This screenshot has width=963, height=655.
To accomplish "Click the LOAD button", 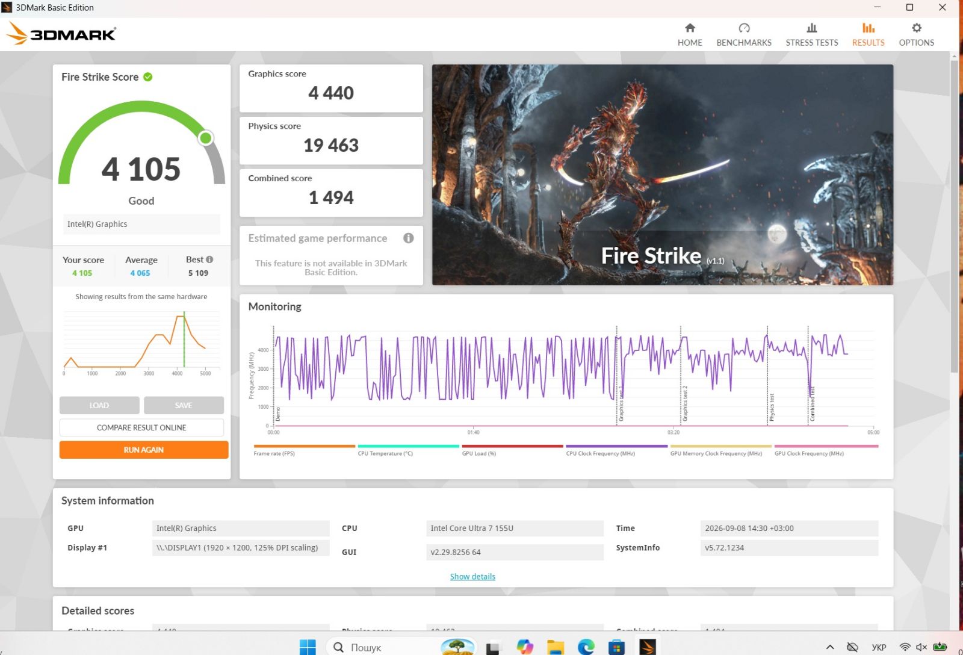I will (99, 405).
